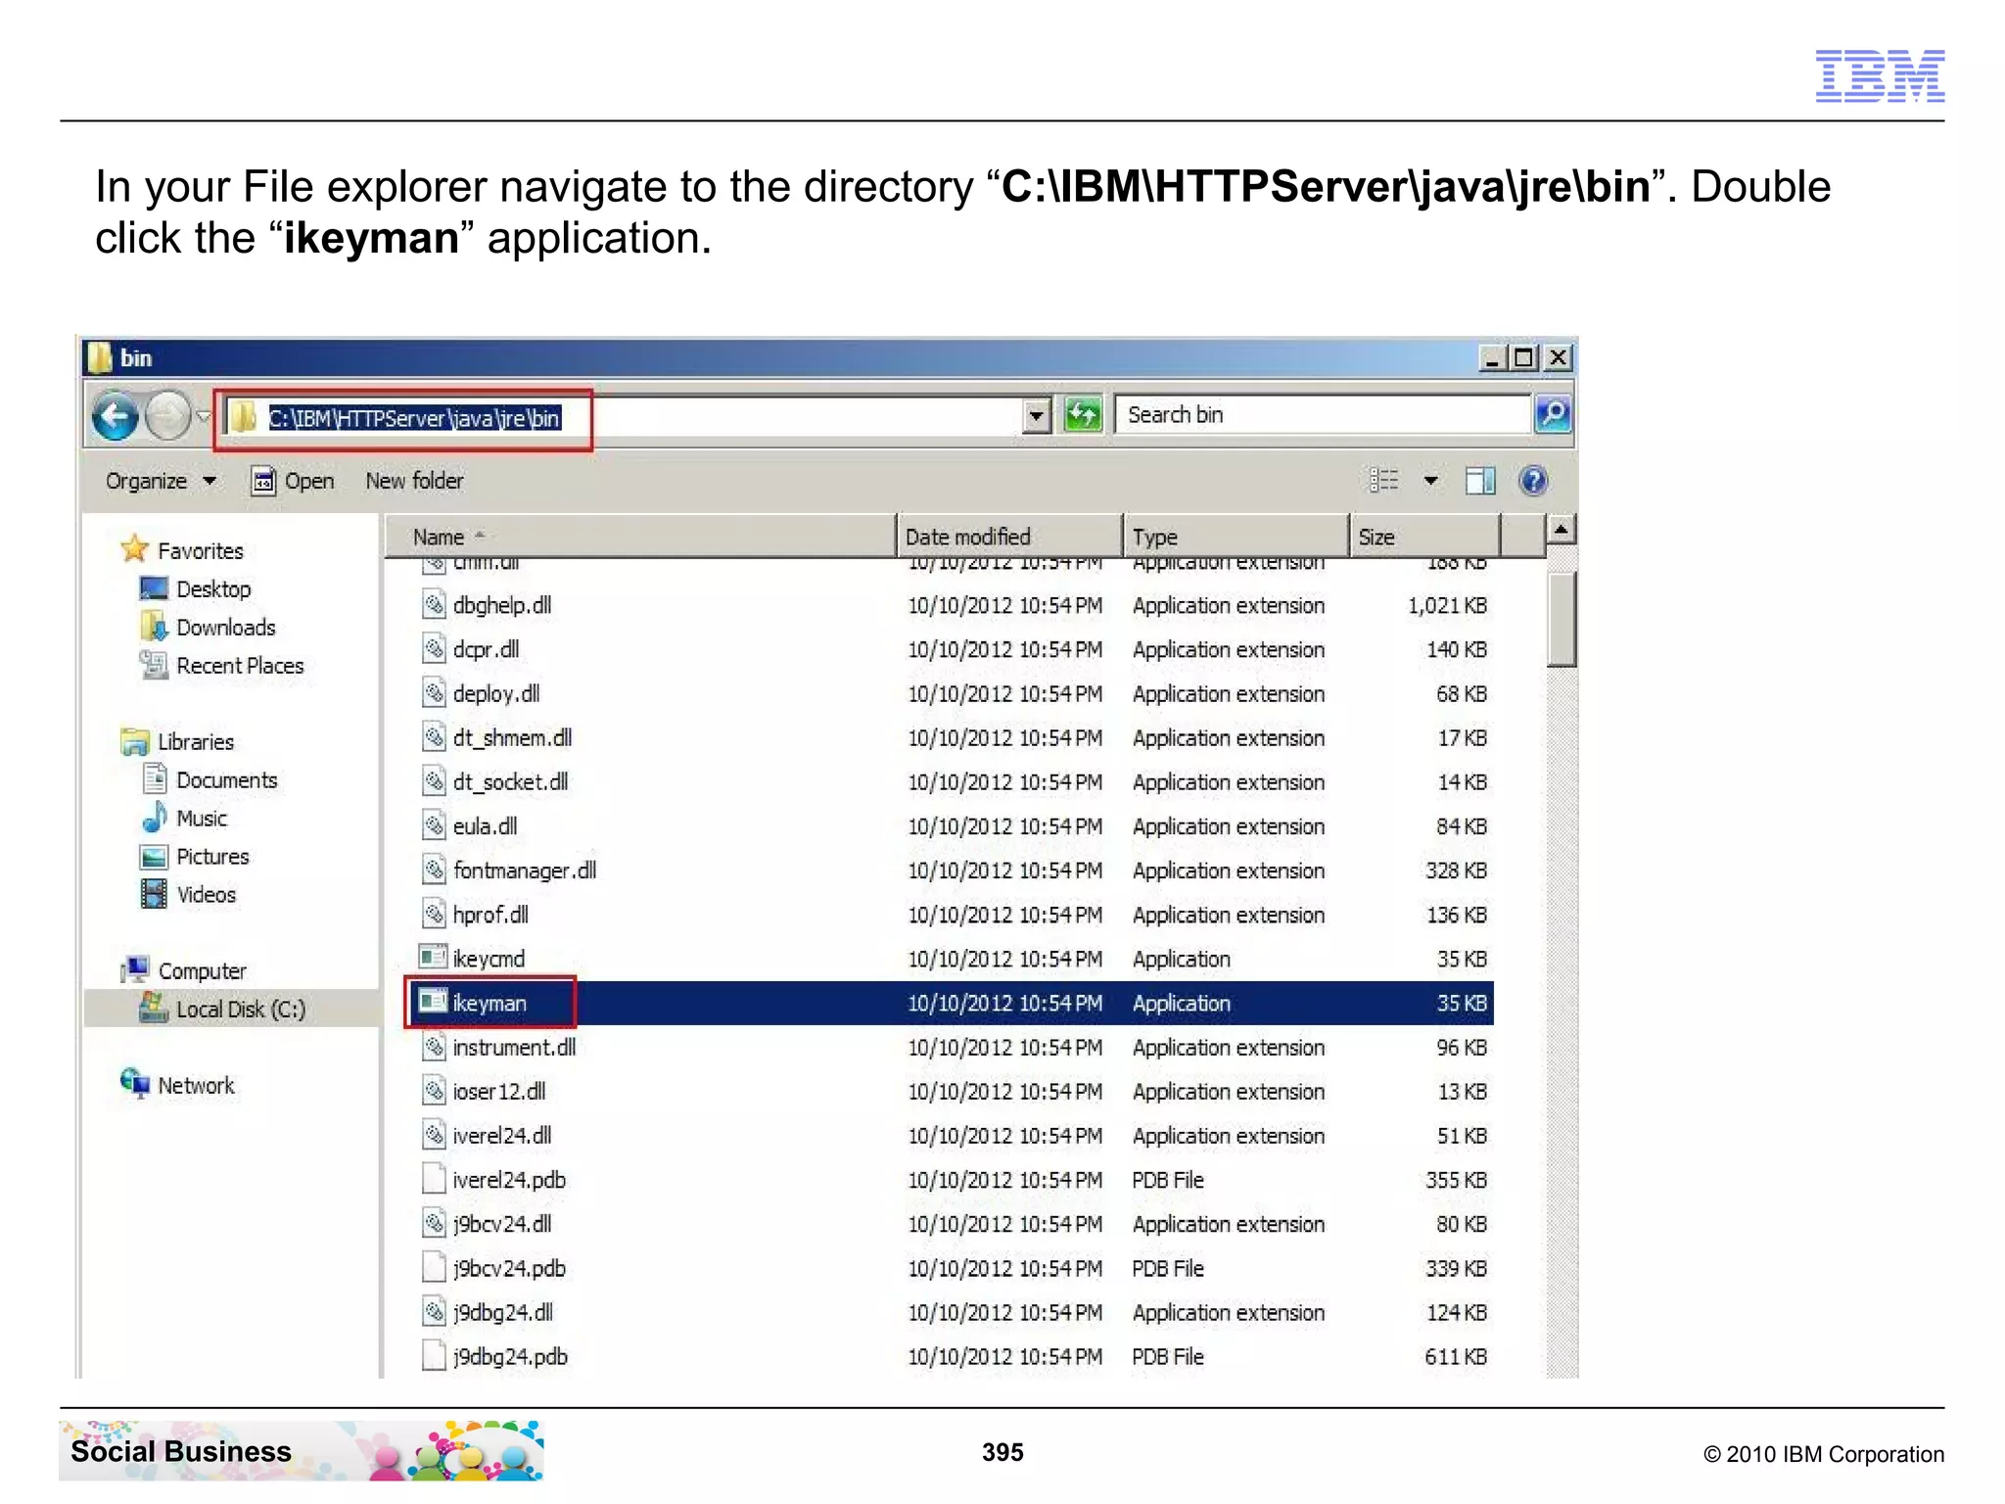Select the address bar path text

point(414,418)
